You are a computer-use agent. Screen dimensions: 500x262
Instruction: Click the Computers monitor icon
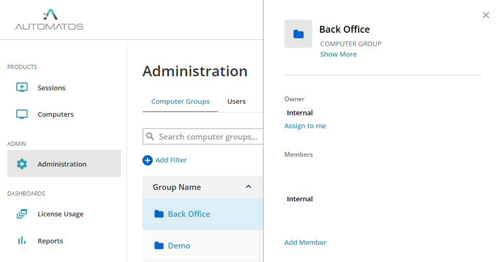click(22, 114)
